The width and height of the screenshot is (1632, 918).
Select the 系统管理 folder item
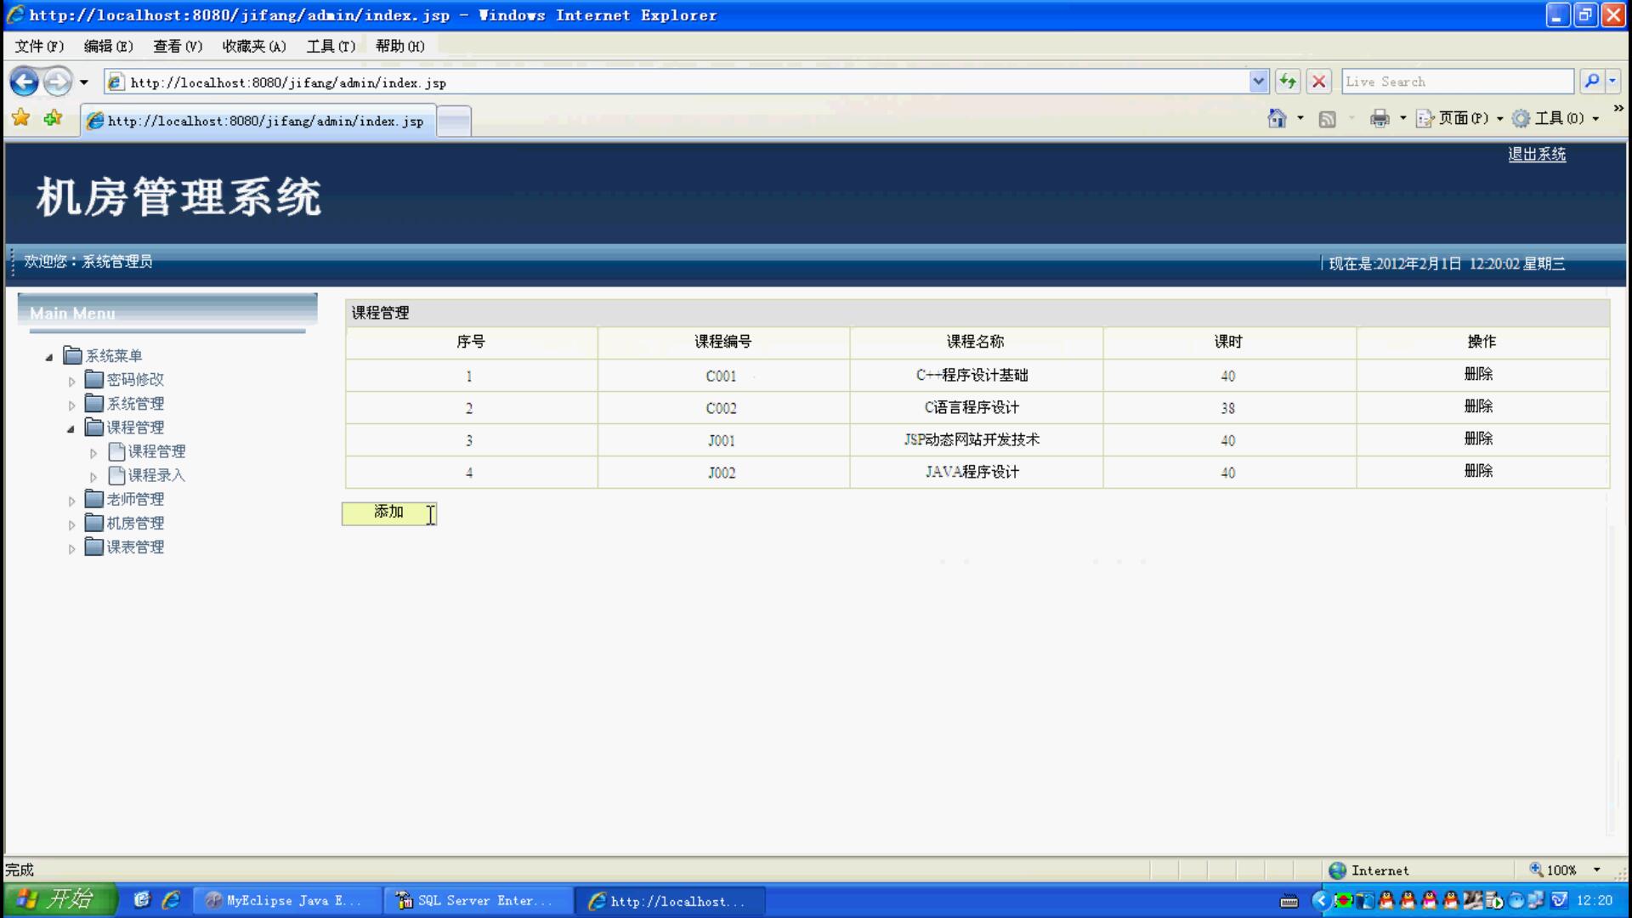125,404
